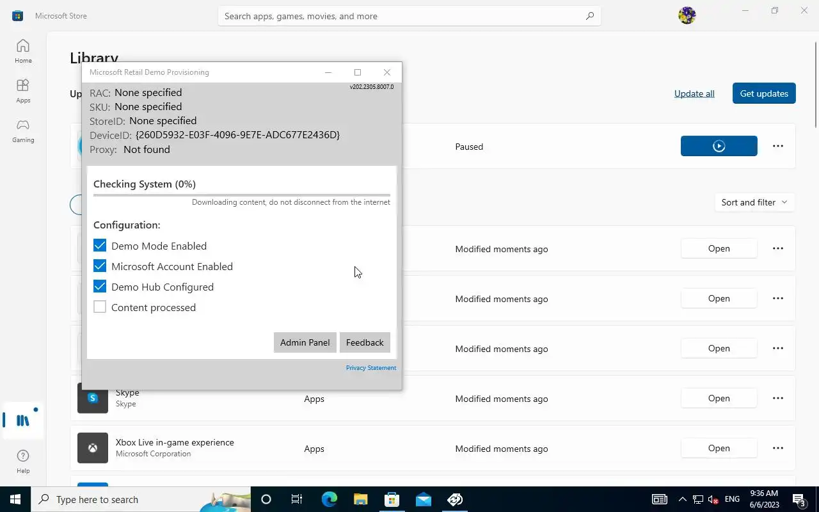Click the network status tray icon
819x512 pixels.
[697, 499]
